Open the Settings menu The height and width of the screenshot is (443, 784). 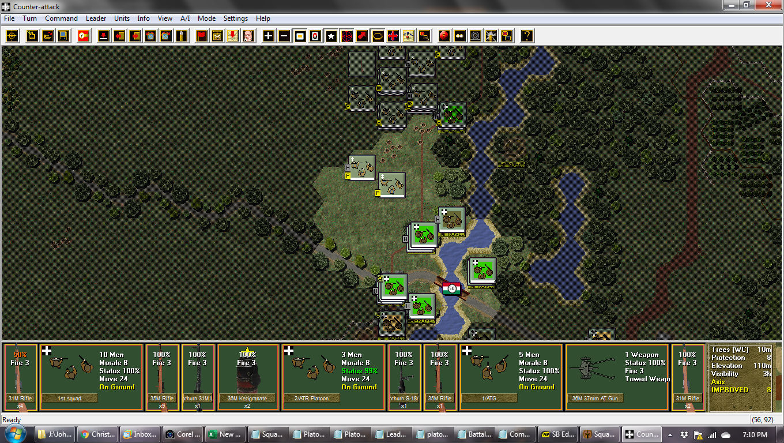click(x=236, y=18)
